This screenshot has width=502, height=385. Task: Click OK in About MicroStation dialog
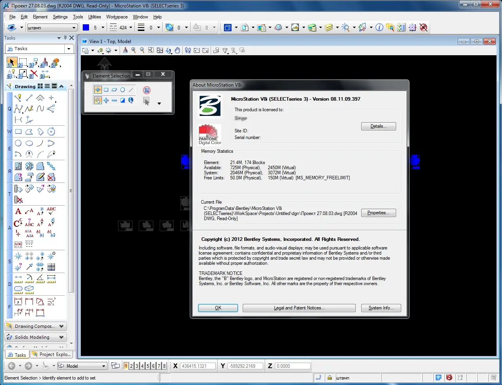(x=218, y=308)
